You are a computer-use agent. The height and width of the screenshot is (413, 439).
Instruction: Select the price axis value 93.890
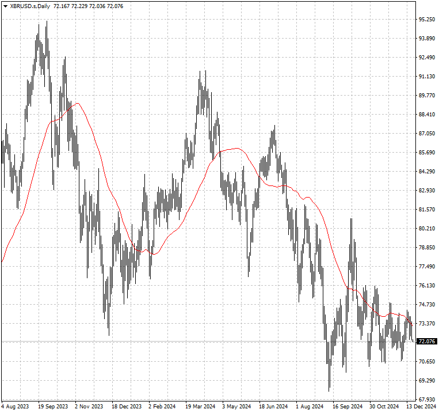pyautogui.click(x=427, y=39)
